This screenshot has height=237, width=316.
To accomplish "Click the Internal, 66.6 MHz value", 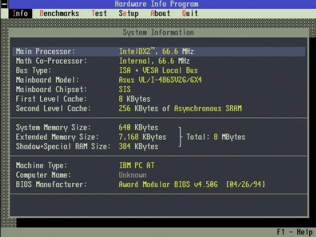I will (x=154, y=61).
